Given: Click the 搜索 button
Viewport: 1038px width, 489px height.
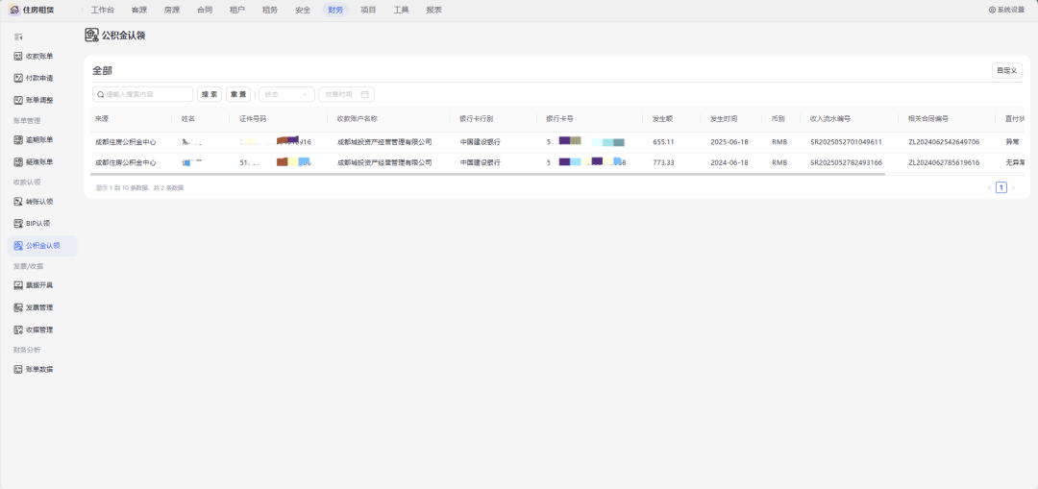Looking at the screenshot, I should 209,94.
